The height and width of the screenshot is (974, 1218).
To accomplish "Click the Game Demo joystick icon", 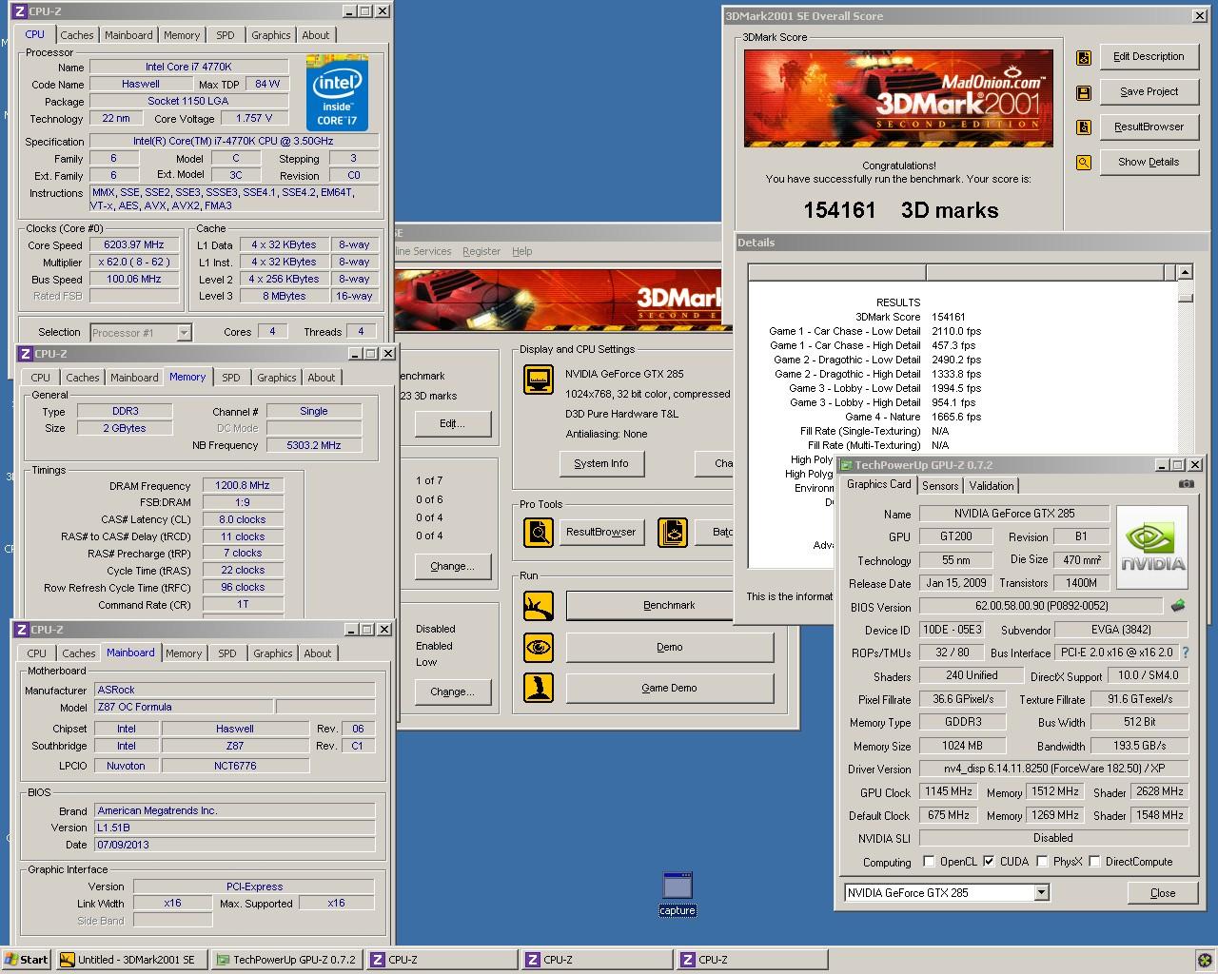I will click(x=539, y=688).
